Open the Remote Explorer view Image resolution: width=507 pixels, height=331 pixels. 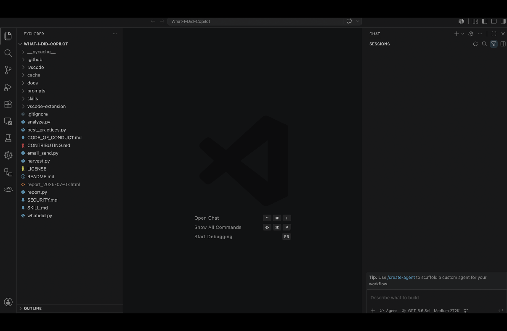coord(8,121)
